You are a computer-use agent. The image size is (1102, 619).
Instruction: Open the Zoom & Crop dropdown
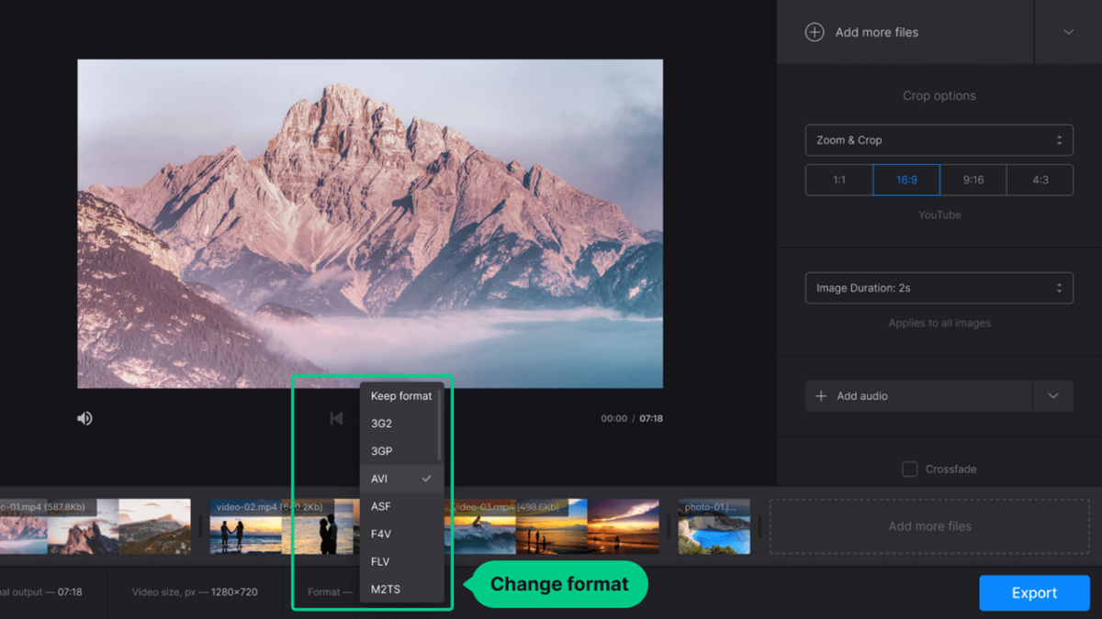939,140
